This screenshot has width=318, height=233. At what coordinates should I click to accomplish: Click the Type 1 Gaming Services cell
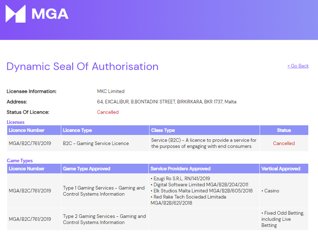tap(104, 191)
